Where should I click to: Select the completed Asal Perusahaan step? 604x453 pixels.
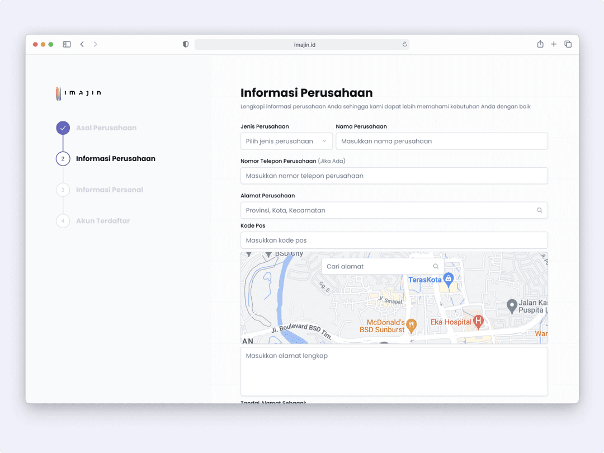(x=106, y=128)
